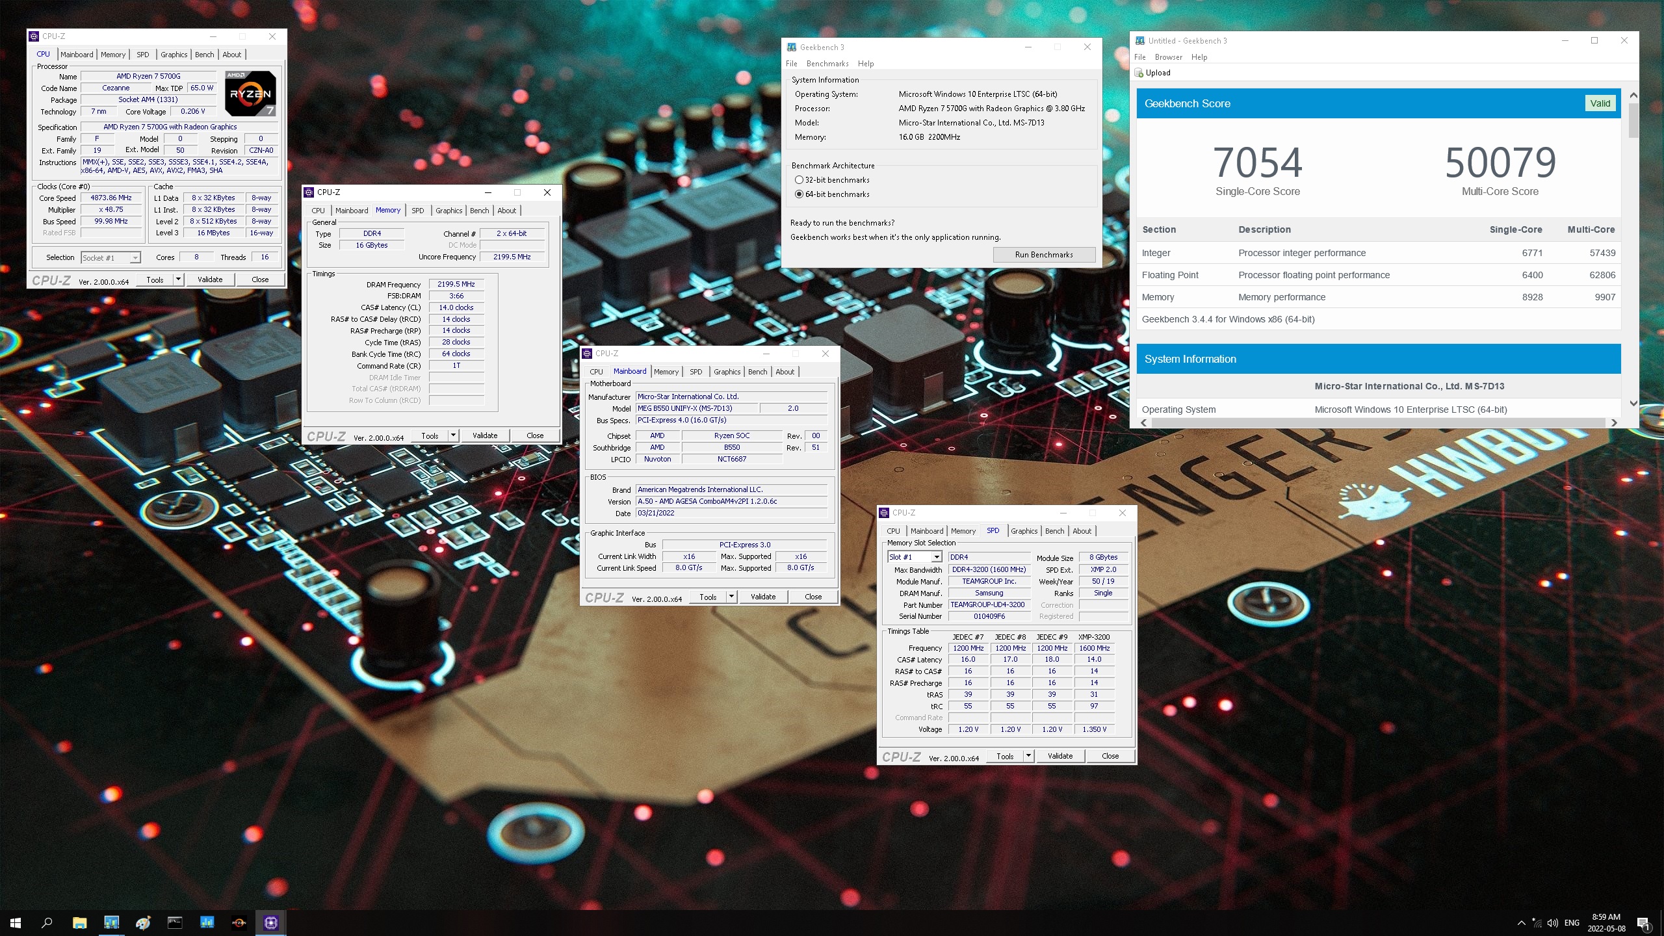Click the vertical scrollbar thumb in Geekbench results

pos(1633,121)
